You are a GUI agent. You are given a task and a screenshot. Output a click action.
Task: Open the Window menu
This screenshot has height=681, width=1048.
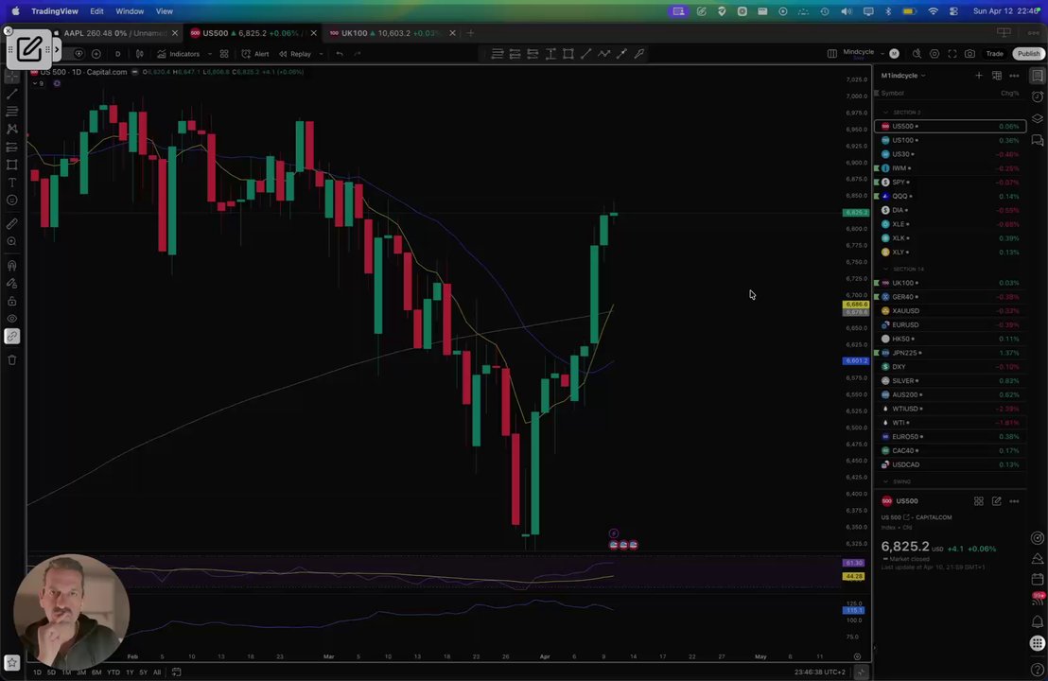point(130,11)
